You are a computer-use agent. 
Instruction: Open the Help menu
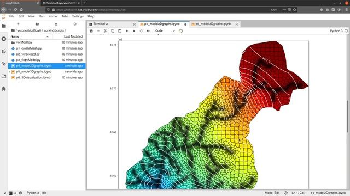91,16
